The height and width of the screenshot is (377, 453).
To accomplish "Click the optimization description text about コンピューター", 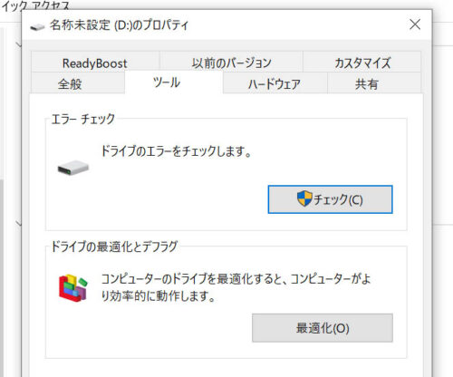I will coord(236,287).
